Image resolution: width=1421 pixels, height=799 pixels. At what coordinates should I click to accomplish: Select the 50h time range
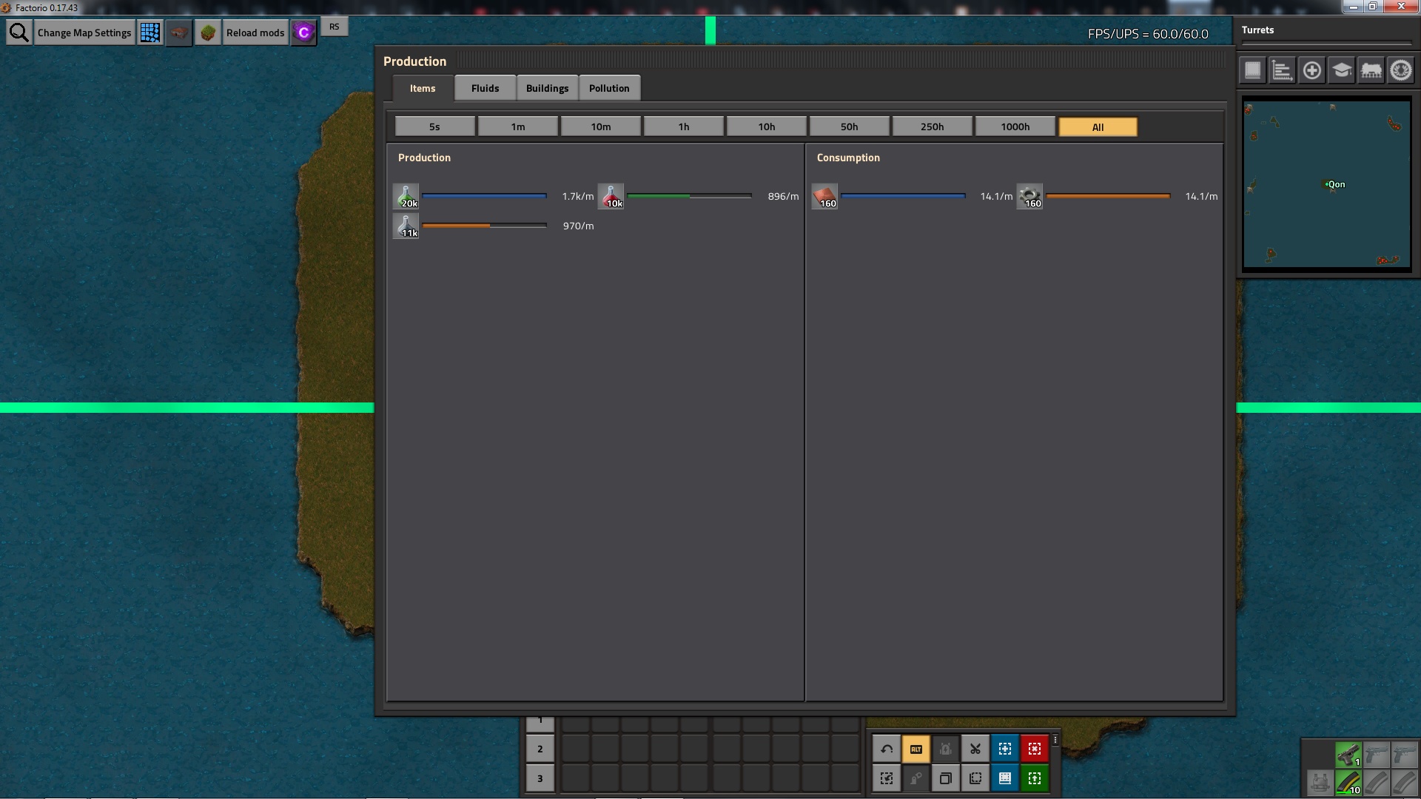click(850, 127)
